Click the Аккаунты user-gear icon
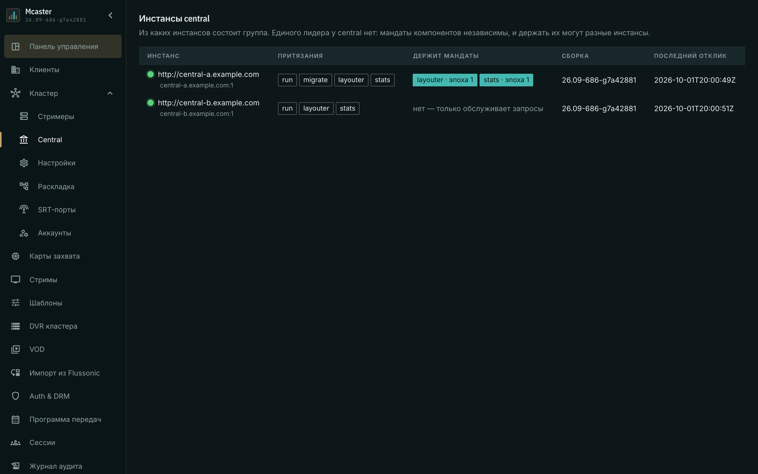Screen dimensions: 758x474 24,233
